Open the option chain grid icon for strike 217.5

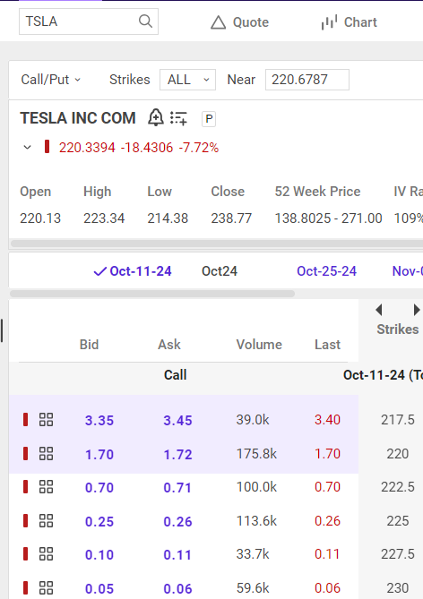coord(47,419)
